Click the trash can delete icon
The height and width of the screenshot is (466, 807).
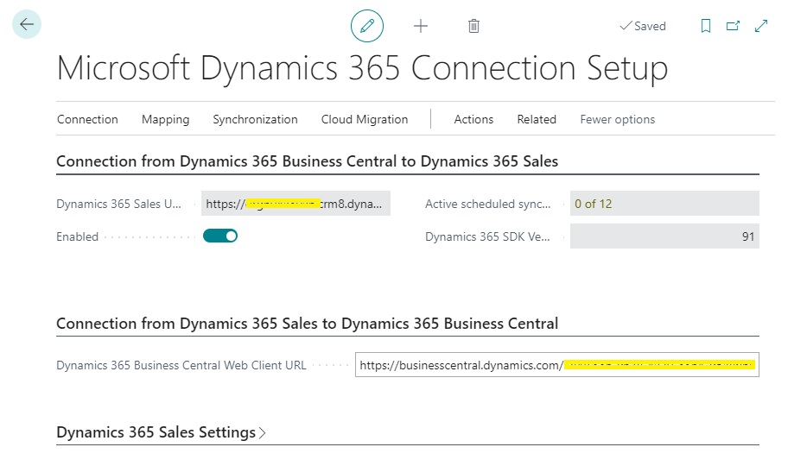point(473,26)
